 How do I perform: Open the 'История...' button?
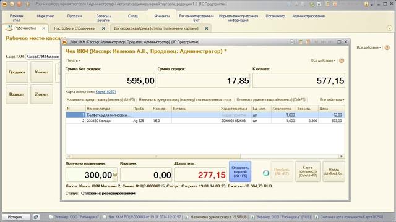tap(16, 216)
